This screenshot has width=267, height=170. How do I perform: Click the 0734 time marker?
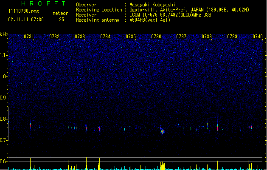105,37
